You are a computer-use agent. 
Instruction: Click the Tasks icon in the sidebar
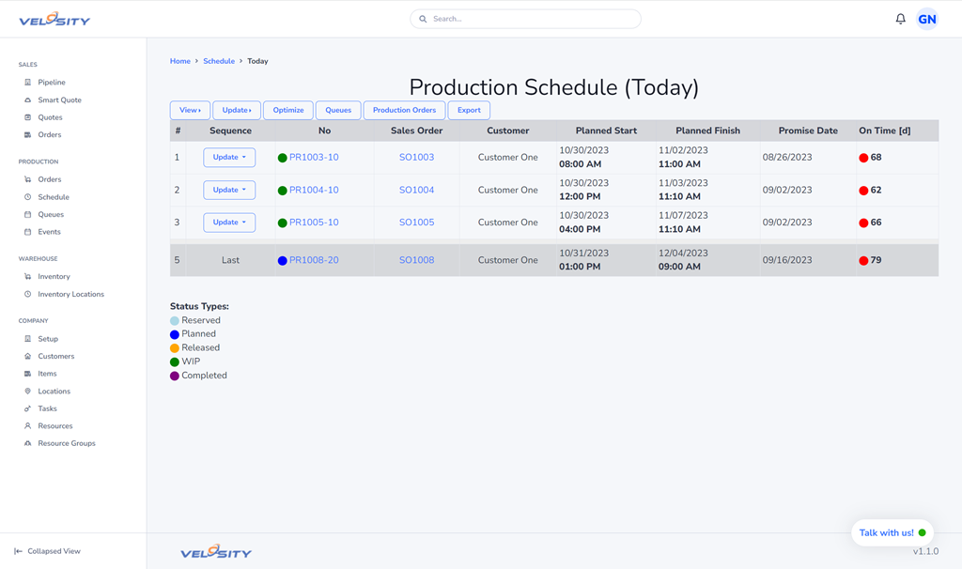(x=27, y=408)
